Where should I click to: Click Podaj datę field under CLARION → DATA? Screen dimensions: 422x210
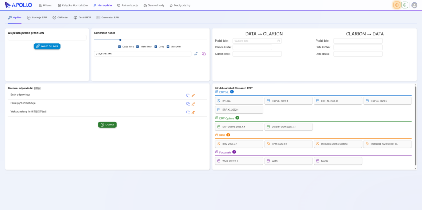[358, 41]
